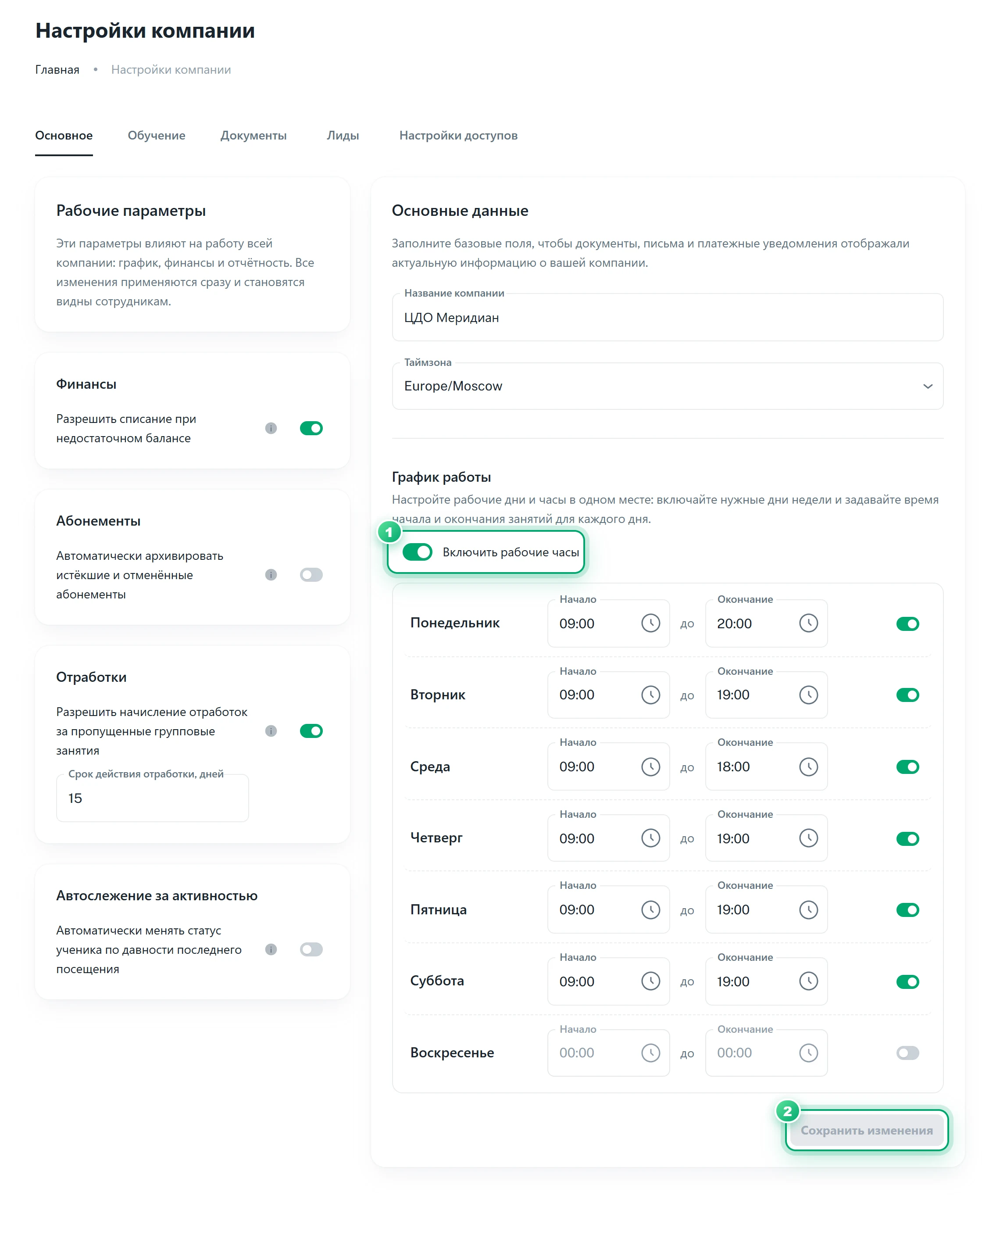
Task: Open the Настройки доступов tab
Action: 458,135
